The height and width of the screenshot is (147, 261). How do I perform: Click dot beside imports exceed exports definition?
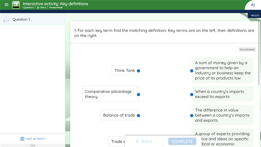[x=192, y=94]
